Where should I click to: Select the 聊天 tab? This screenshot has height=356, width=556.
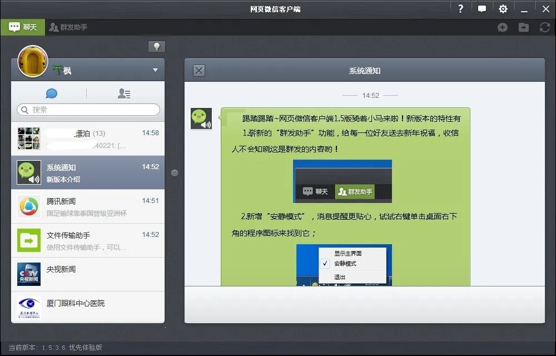coord(23,27)
